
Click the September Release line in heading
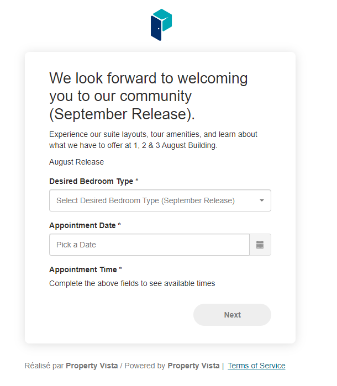tap(122, 114)
